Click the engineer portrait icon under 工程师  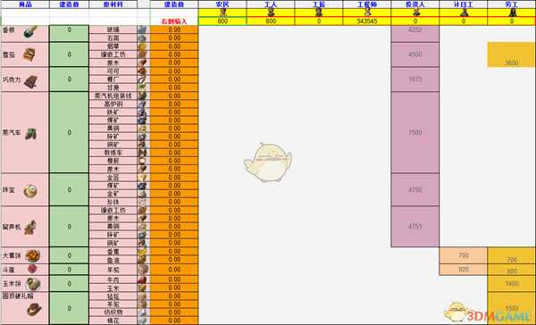(367, 12)
